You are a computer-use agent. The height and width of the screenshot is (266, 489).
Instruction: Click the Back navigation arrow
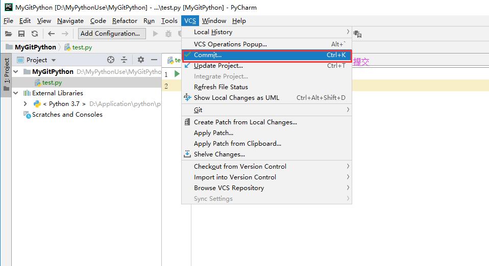(52, 34)
